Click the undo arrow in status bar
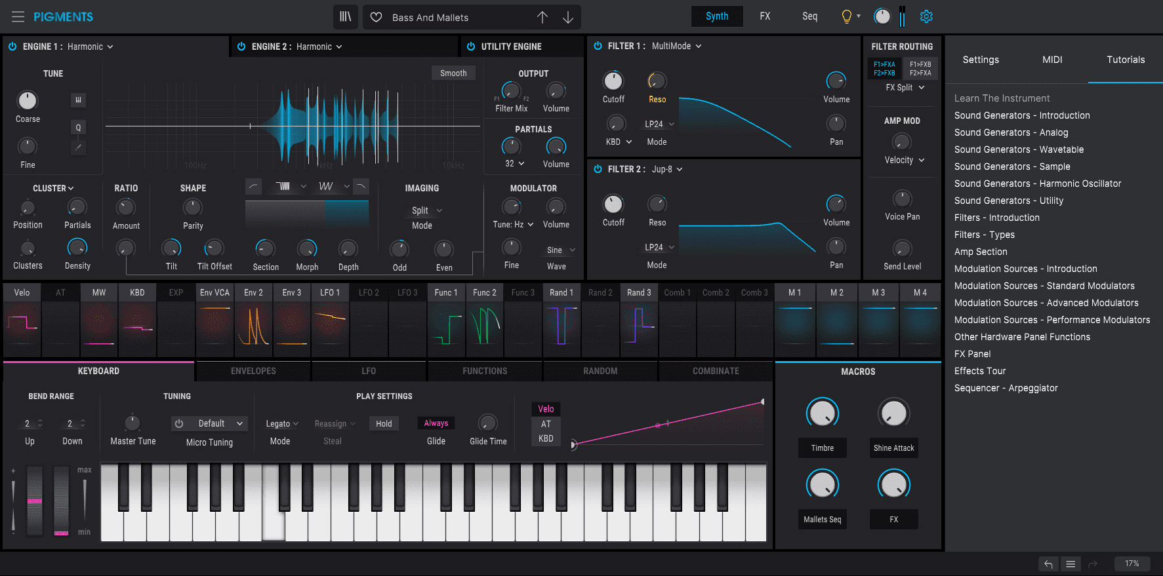The image size is (1163, 576). pos(1048,564)
